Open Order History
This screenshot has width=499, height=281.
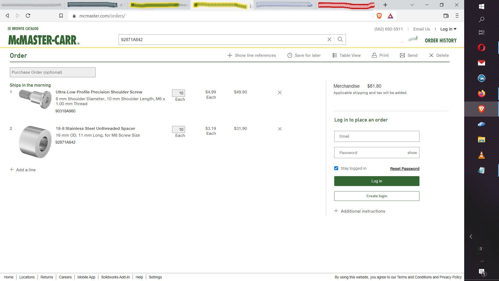[x=441, y=41]
